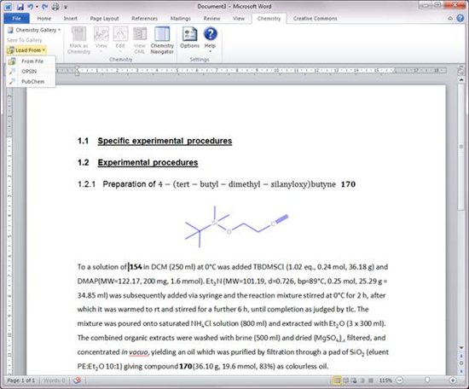This screenshot has height=389, width=469.
Task: Click Save To Gallery
Action: (25, 40)
